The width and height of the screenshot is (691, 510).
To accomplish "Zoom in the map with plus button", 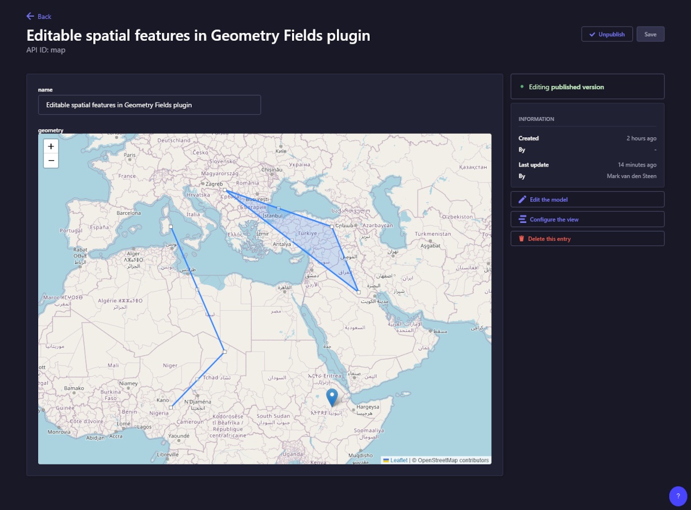I will [x=51, y=146].
